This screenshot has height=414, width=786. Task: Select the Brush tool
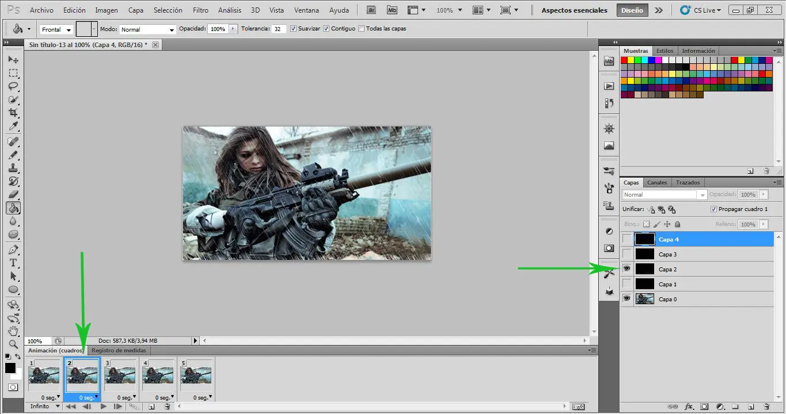13,155
